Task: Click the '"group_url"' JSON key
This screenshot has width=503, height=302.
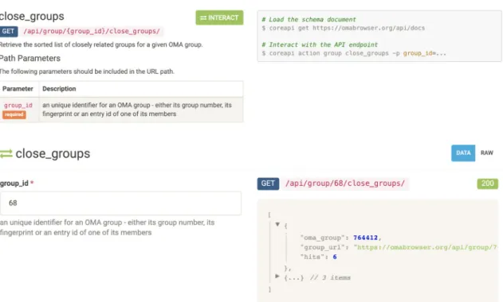Action: coord(323,247)
